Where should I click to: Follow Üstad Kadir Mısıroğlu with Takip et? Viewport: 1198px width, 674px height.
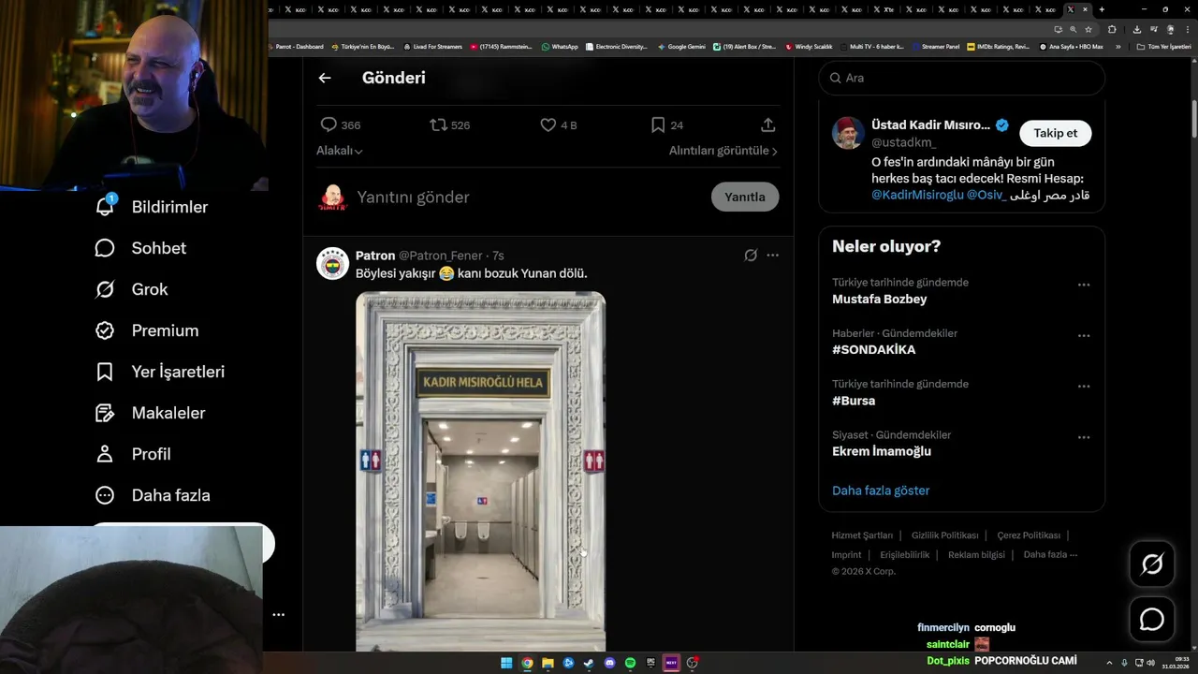1055,133
